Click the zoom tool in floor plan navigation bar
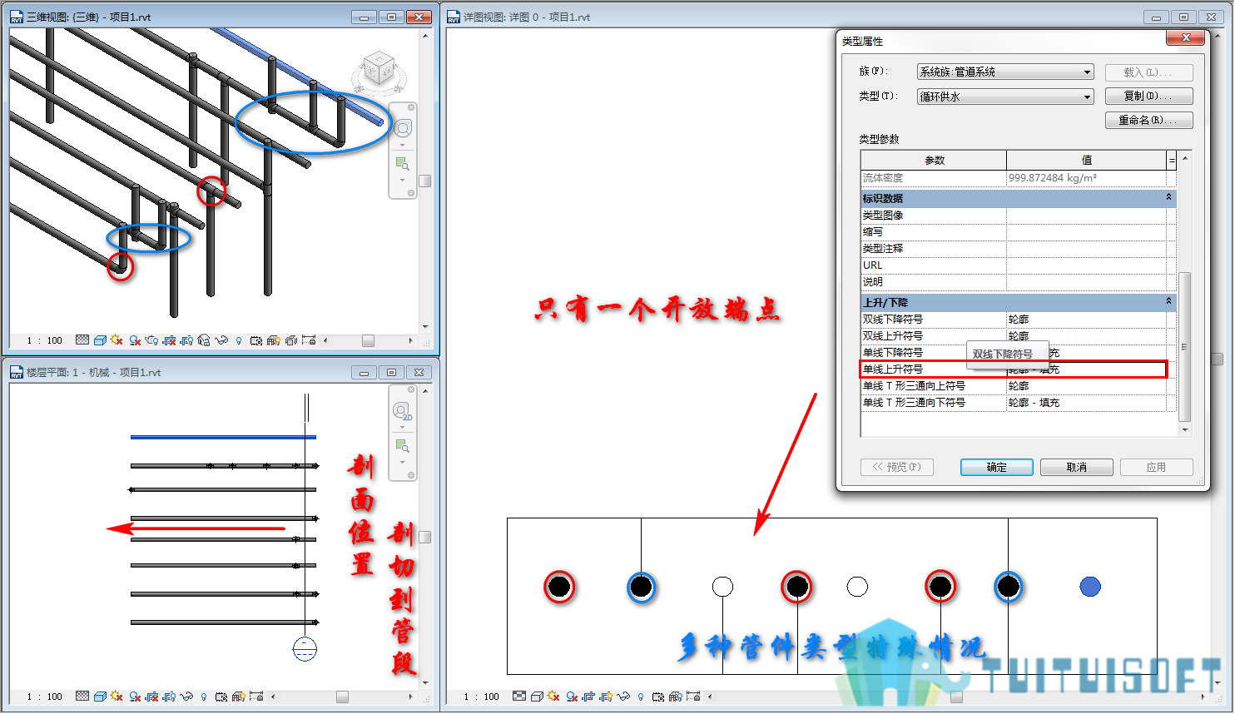 click(x=403, y=446)
